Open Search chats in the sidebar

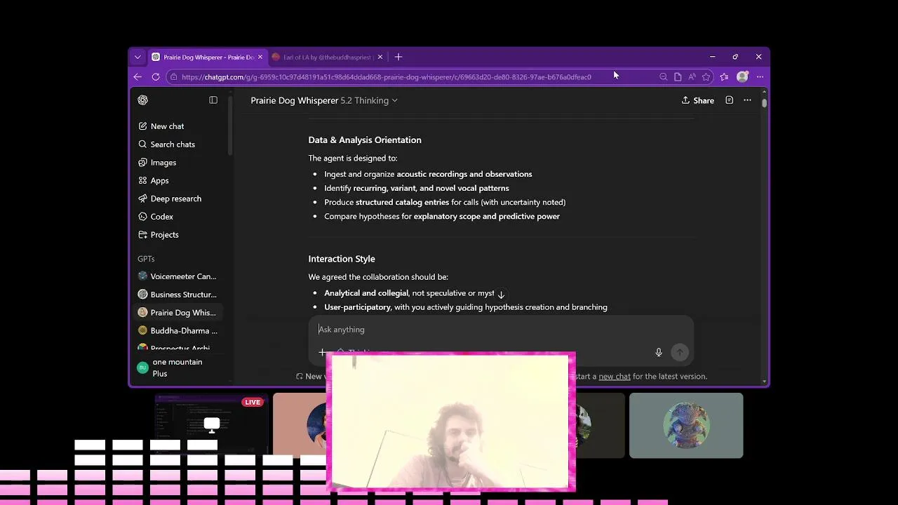(x=173, y=144)
